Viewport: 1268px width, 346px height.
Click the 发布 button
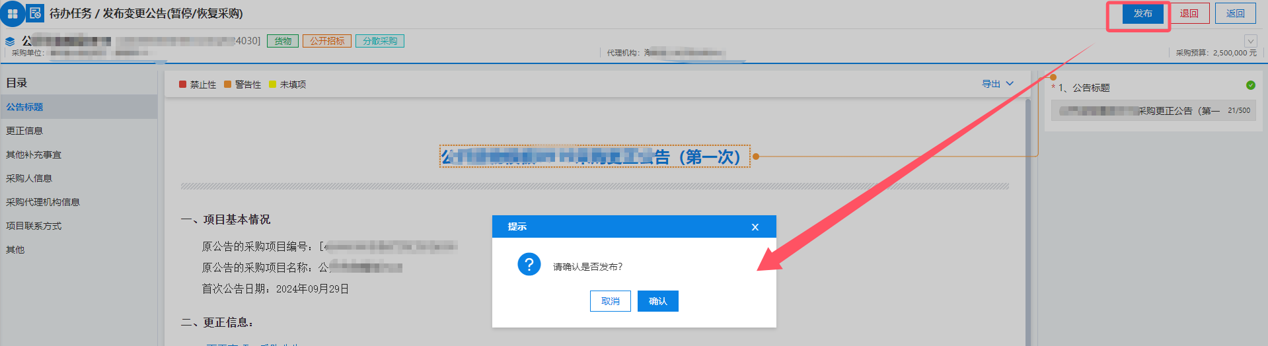click(x=1143, y=13)
